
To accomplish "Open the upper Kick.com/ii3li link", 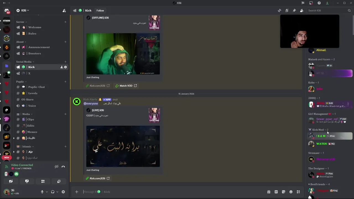I will [98, 86].
